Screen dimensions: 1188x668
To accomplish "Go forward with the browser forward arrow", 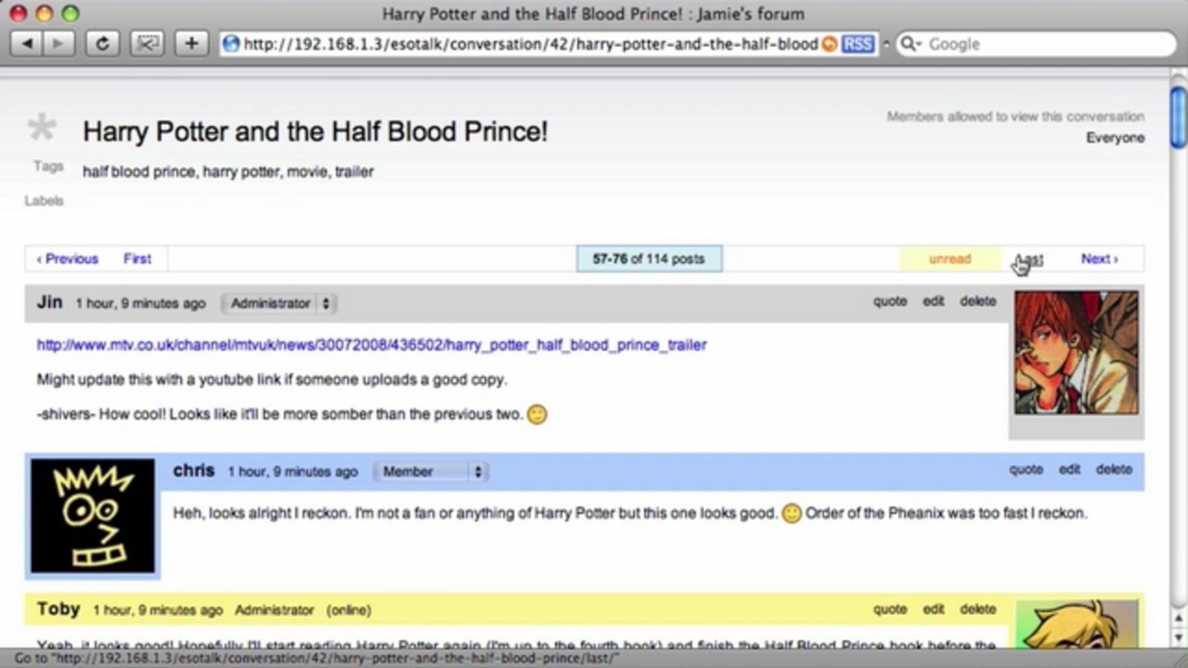I will pyautogui.click(x=59, y=44).
